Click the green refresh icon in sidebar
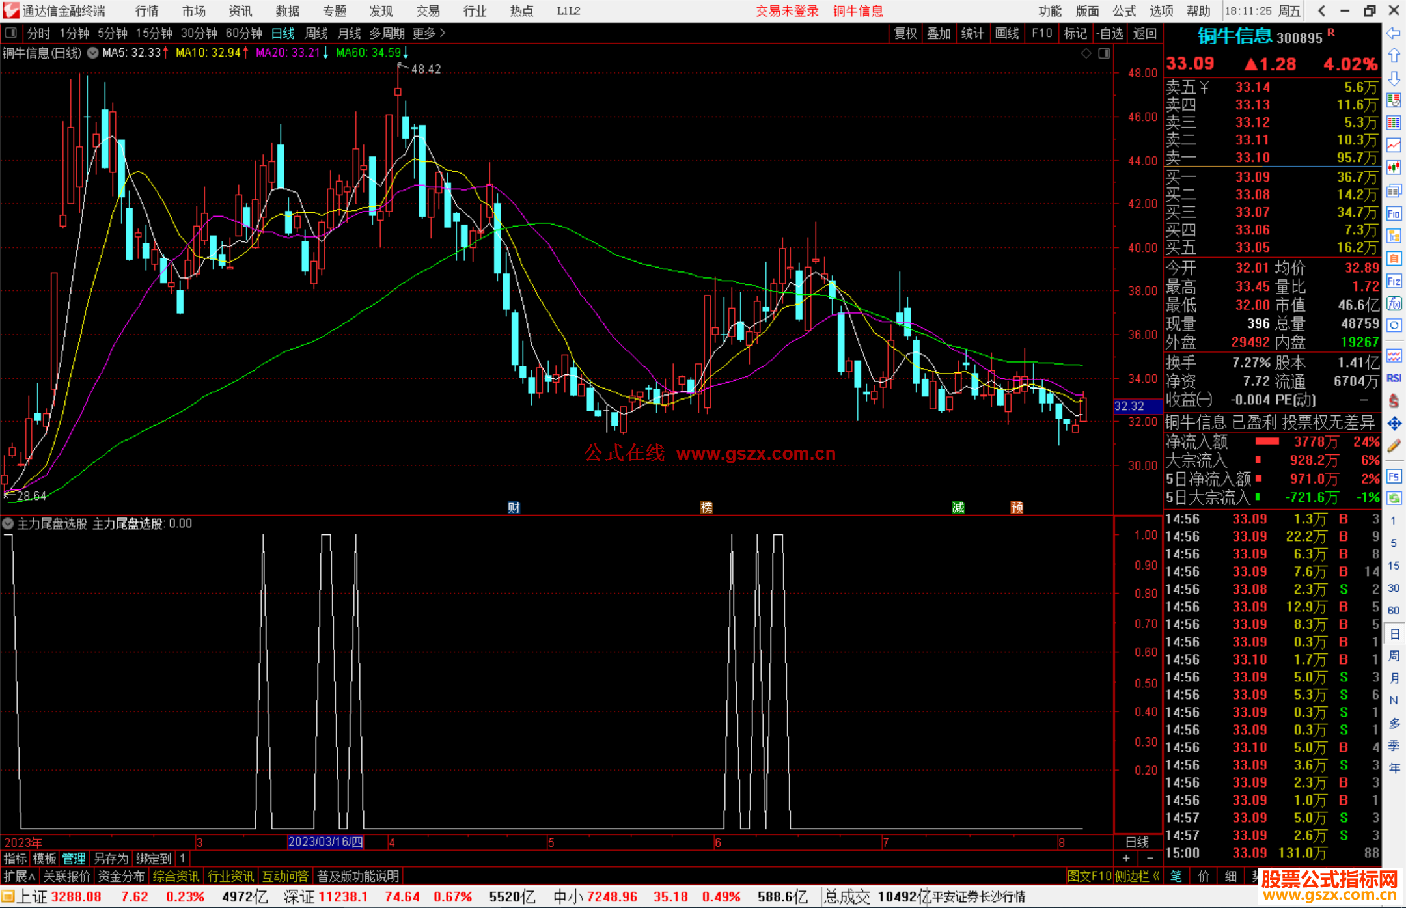1406x908 pixels. [1394, 499]
